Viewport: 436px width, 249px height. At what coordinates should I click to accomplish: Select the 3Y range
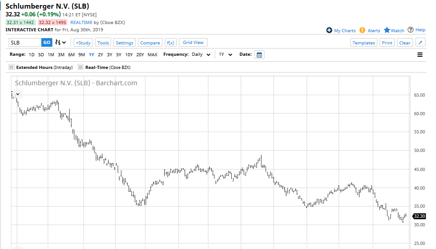pyautogui.click(x=110, y=54)
